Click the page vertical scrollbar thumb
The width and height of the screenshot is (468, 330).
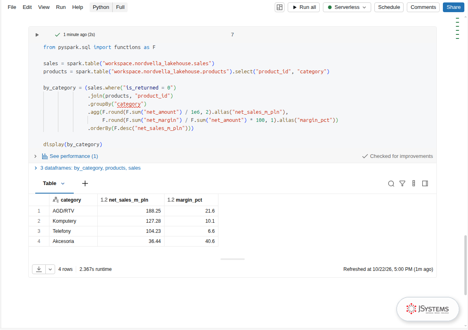coord(465,265)
